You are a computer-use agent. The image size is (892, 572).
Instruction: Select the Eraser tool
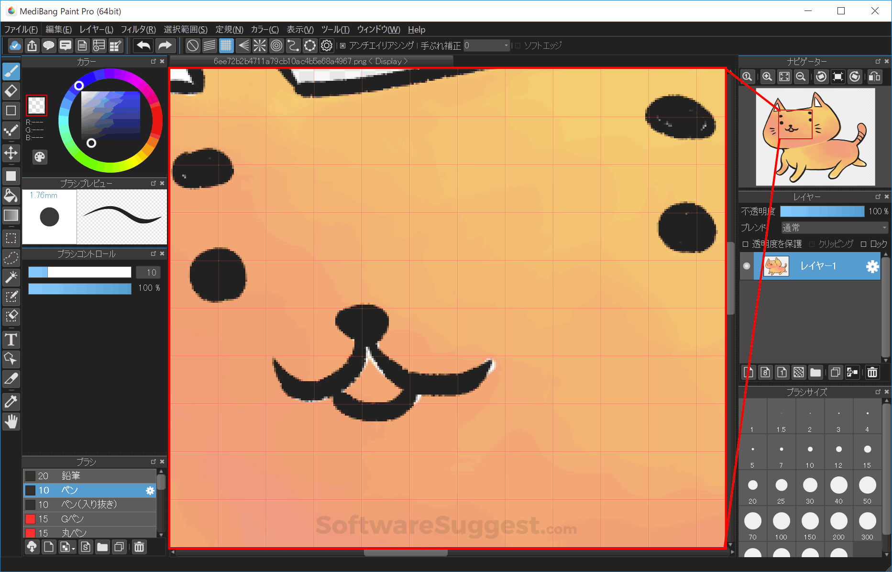(x=11, y=91)
